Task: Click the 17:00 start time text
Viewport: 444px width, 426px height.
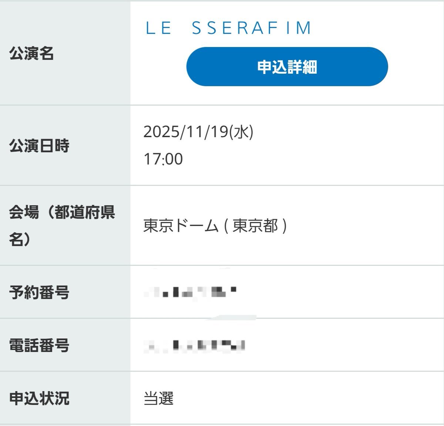Action: point(163,159)
